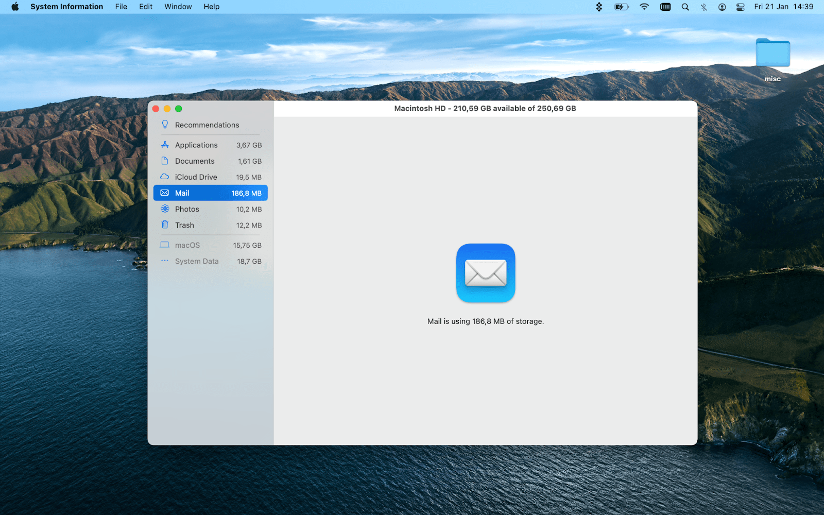824x515 pixels.
Task: Click the '10,2 MB' Photos size
Action: tap(249, 209)
